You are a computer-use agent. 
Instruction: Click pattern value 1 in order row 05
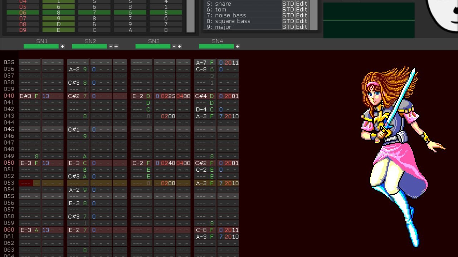(x=166, y=7)
